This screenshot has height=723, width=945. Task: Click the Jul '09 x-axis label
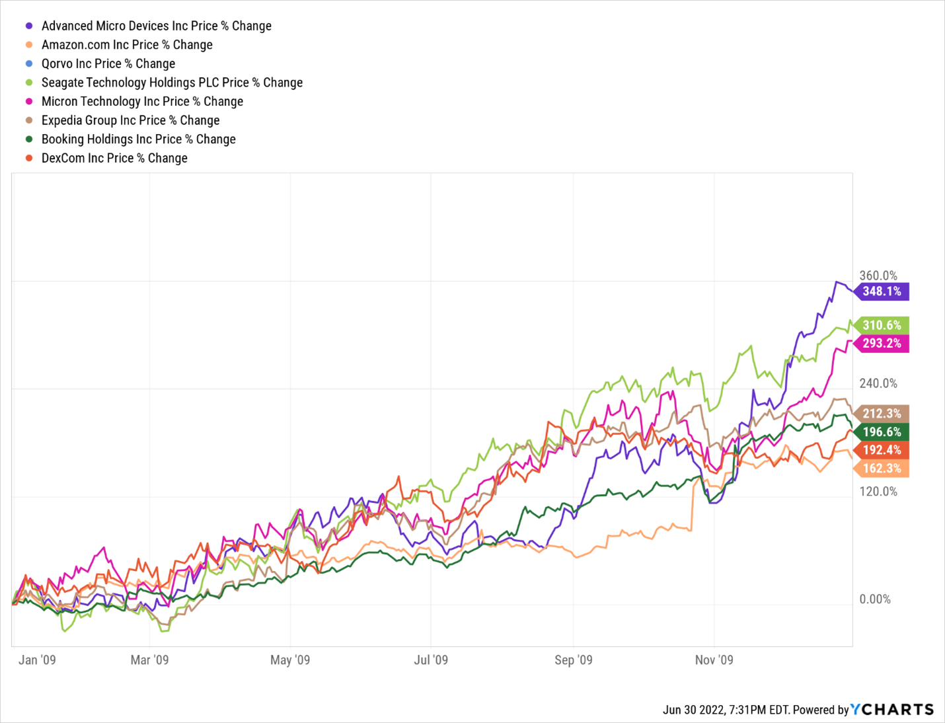coord(431,660)
